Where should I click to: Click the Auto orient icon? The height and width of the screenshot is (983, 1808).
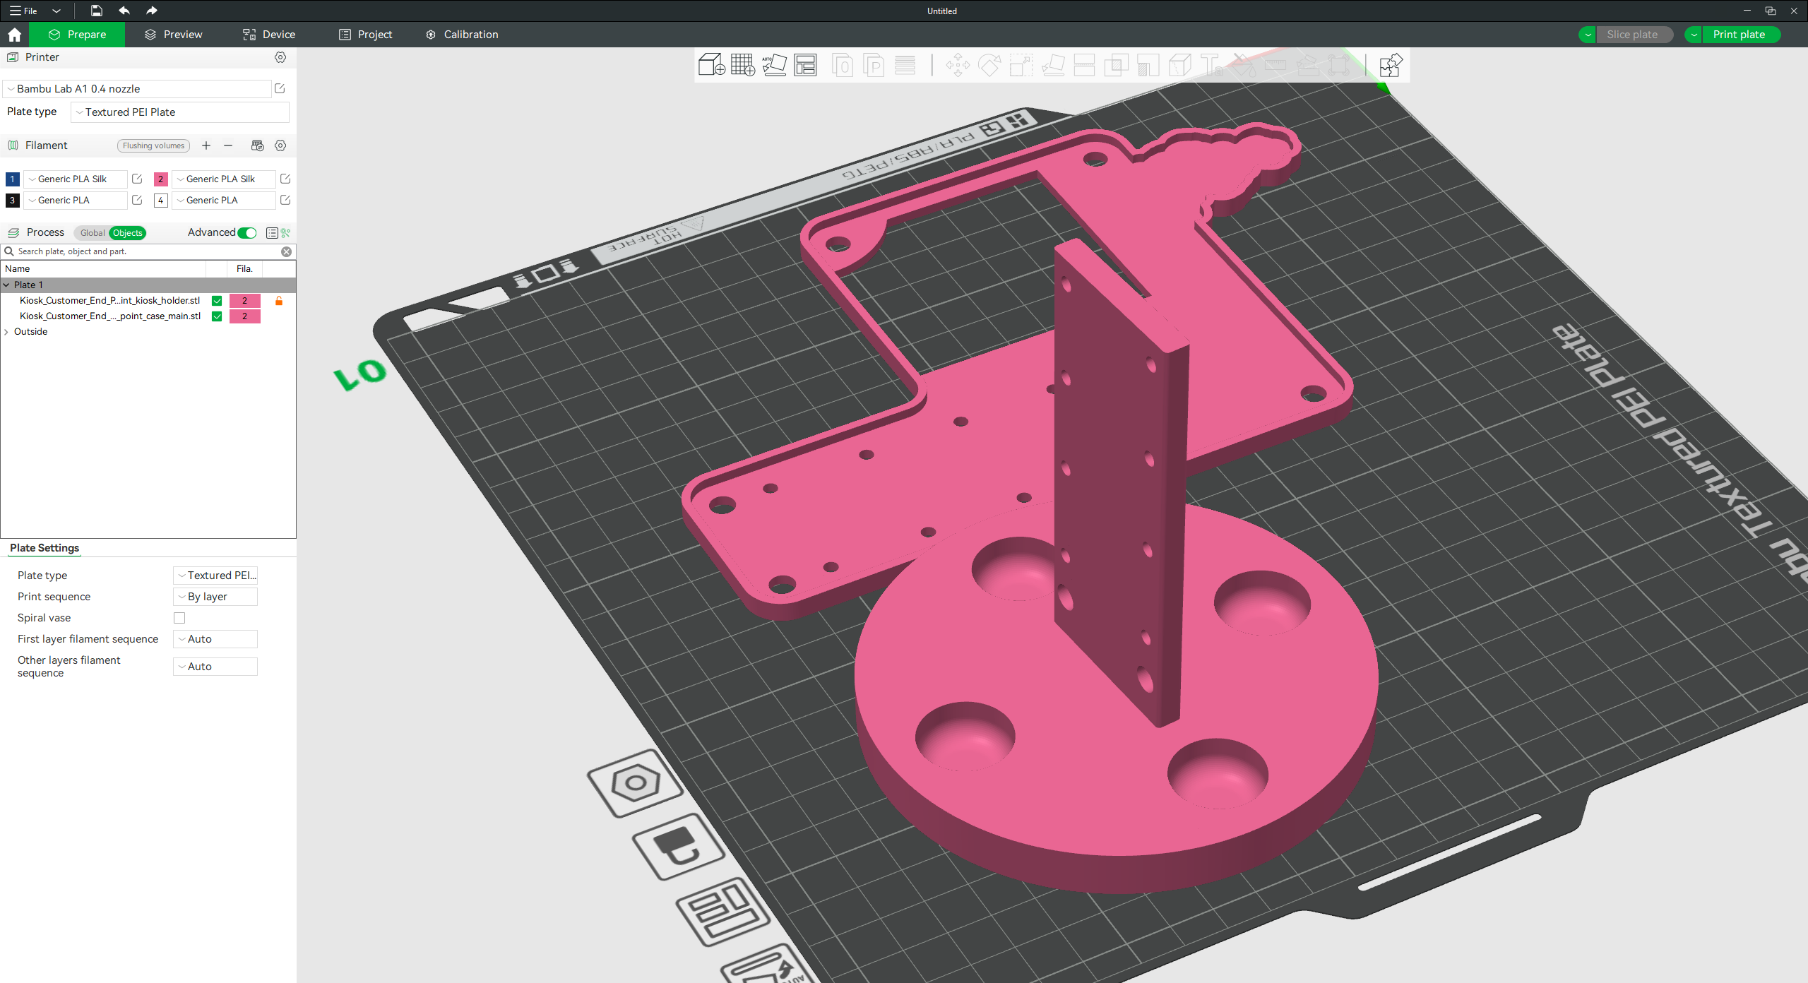point(774,65)
